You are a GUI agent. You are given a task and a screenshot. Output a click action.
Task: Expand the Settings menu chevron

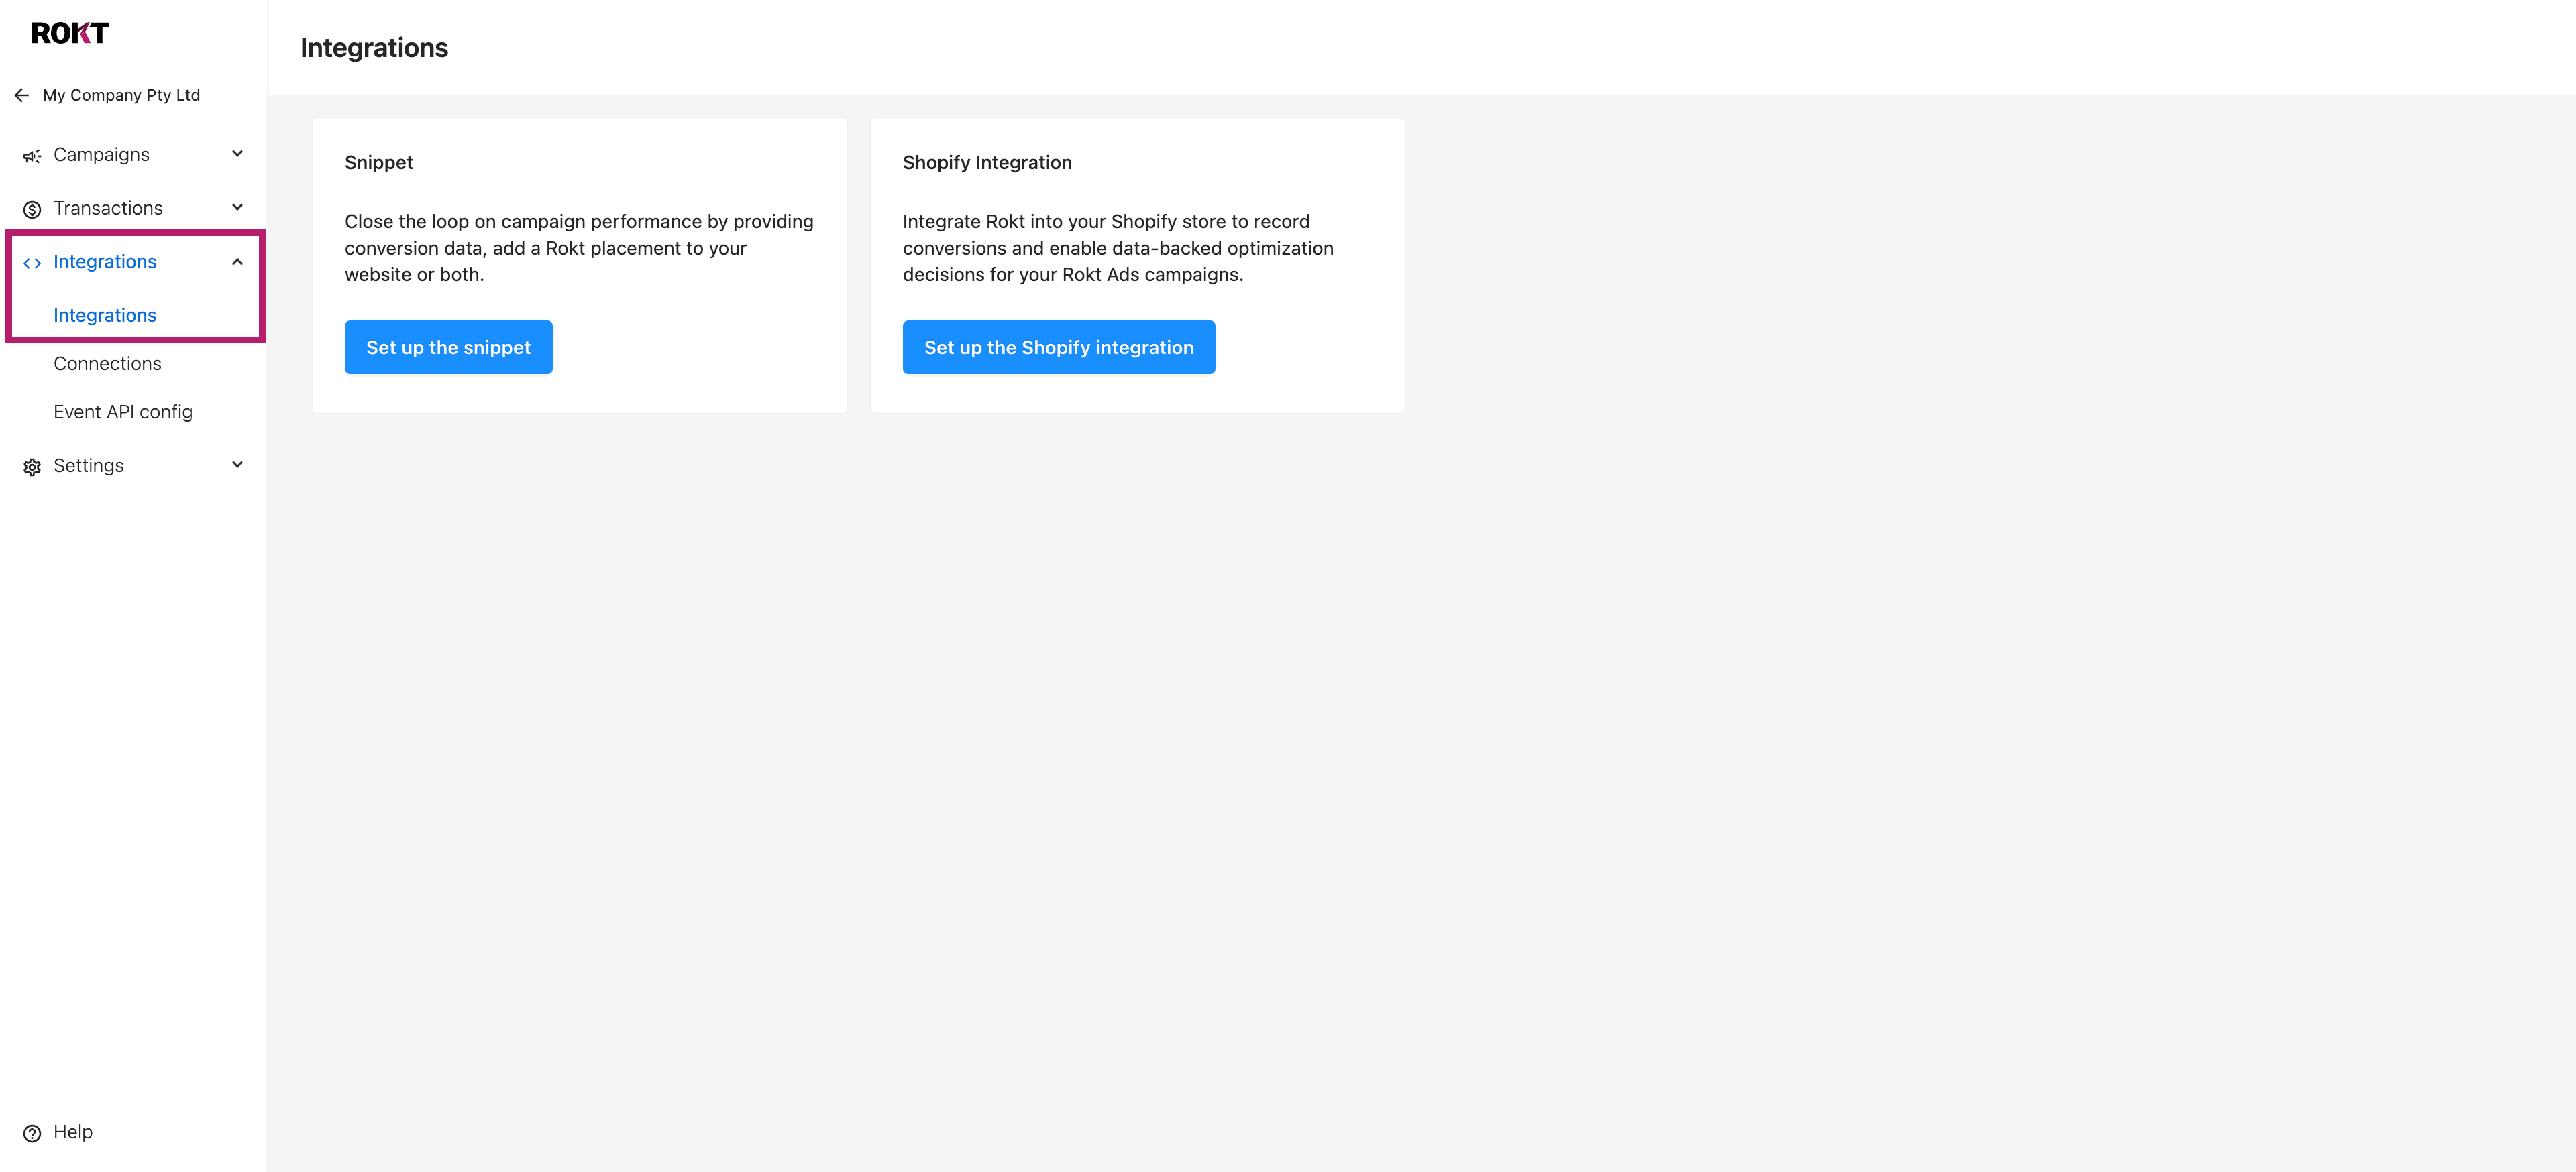point(237,465)
